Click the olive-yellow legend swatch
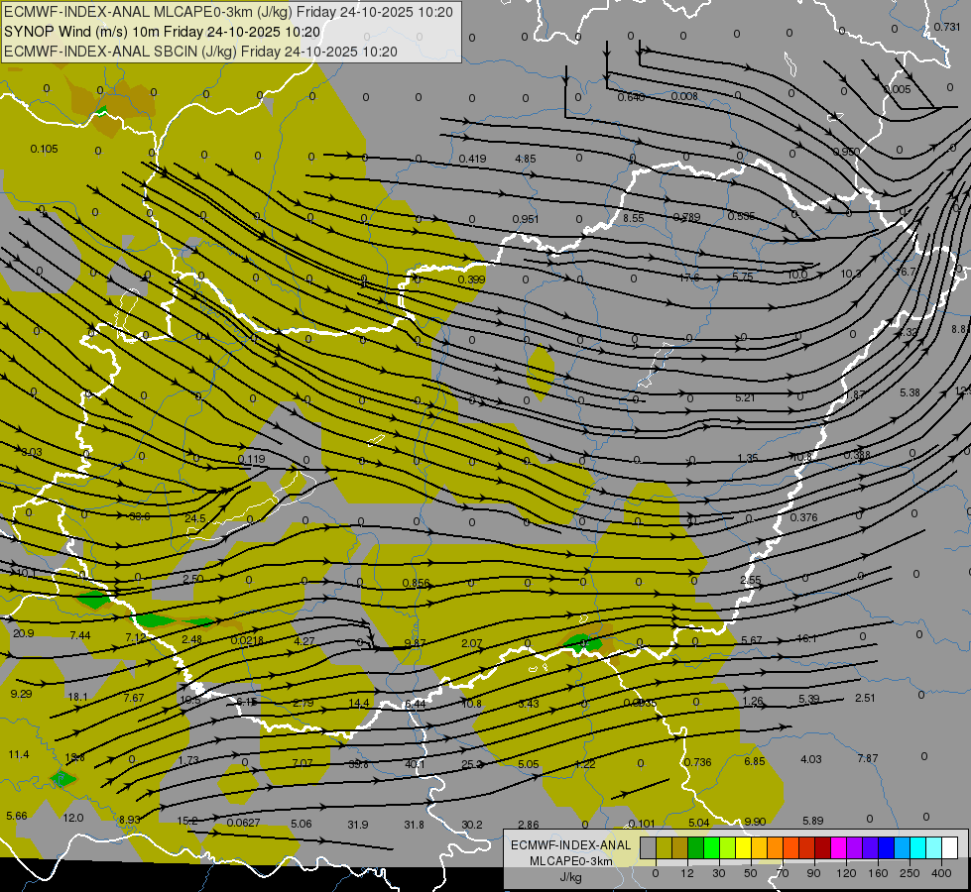The width and height of the screenshot is (971, 892). (x=664, y=848)
